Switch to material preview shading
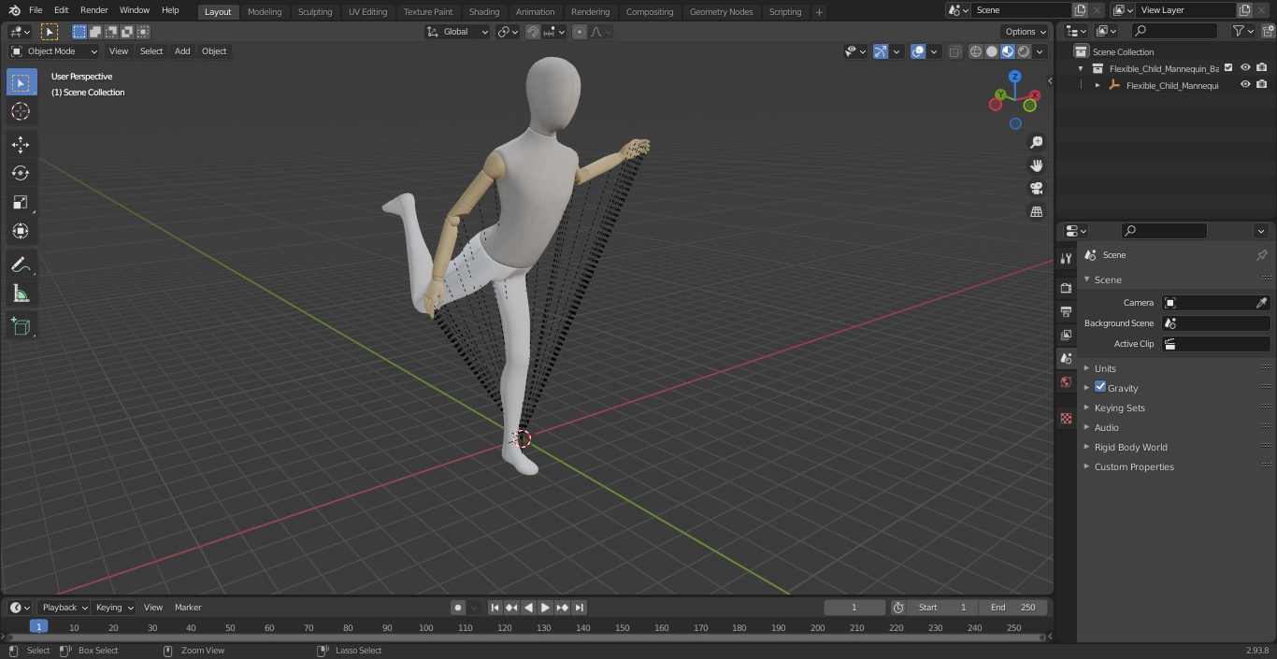 click(x=1008, y=51)
